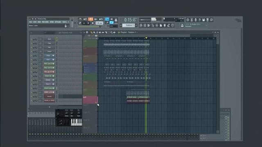Mute the Clap channel LED

coord(32,43)
